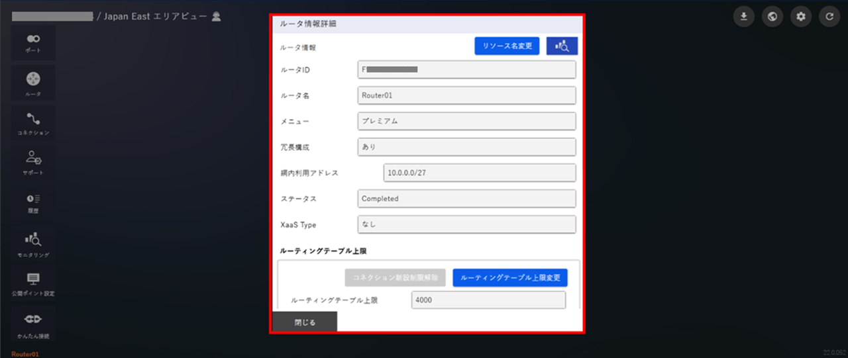Open the サポート sidebar icon
Screen dimensions: 848x358
click(33, 163)
